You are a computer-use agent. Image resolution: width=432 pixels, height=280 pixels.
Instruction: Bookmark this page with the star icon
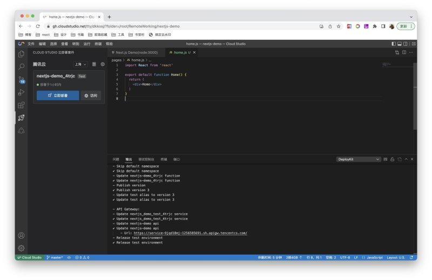click(339, 26)
